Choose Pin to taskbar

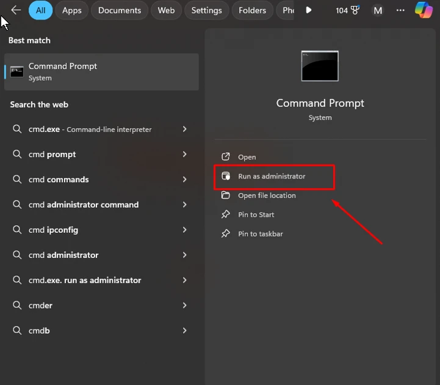coord(320,234)
